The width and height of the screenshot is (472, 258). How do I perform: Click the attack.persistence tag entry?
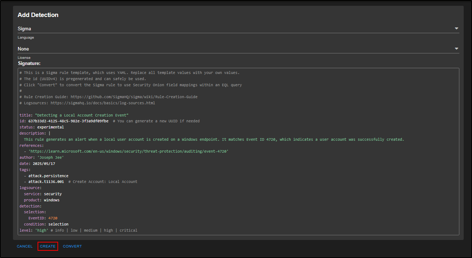coord(48,176)
